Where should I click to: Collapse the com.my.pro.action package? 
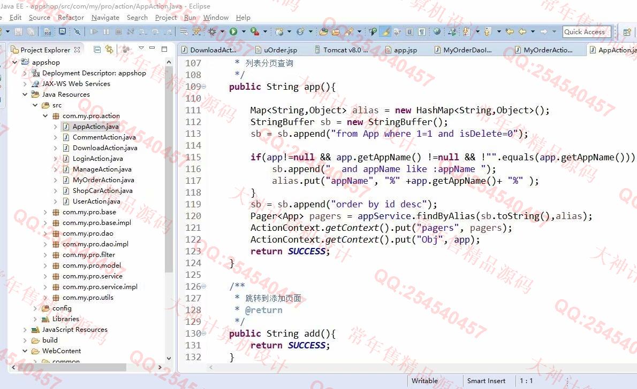point(45,115)
